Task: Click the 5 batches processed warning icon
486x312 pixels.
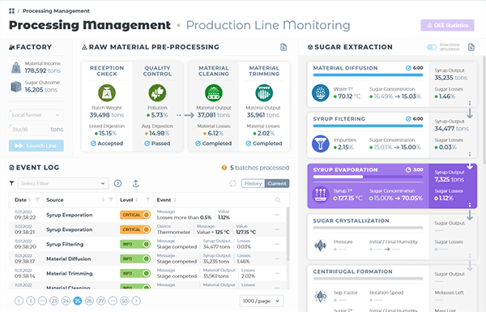Action: pyautogui.click(x=224, y=168)
